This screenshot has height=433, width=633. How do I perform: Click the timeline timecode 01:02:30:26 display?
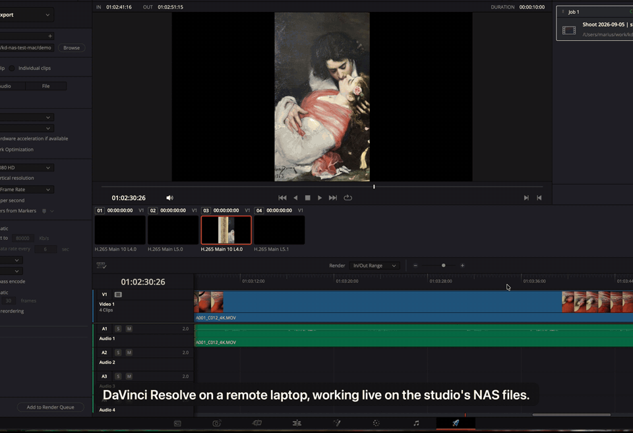point(143,282)
